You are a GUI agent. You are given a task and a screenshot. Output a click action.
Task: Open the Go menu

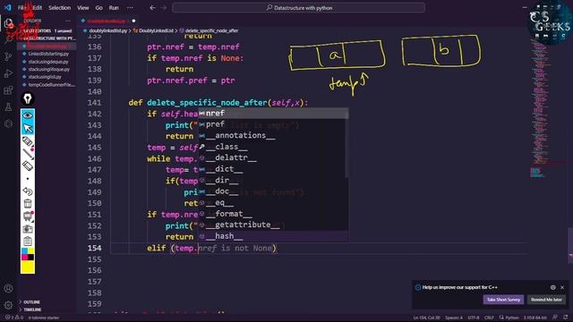click(99, 8)
